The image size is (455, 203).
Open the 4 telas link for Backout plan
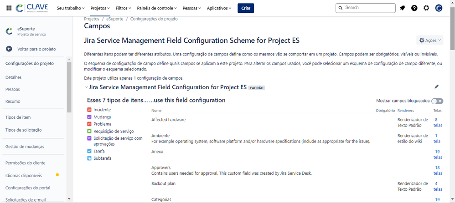pyautogui.click(x=438, y=186)
